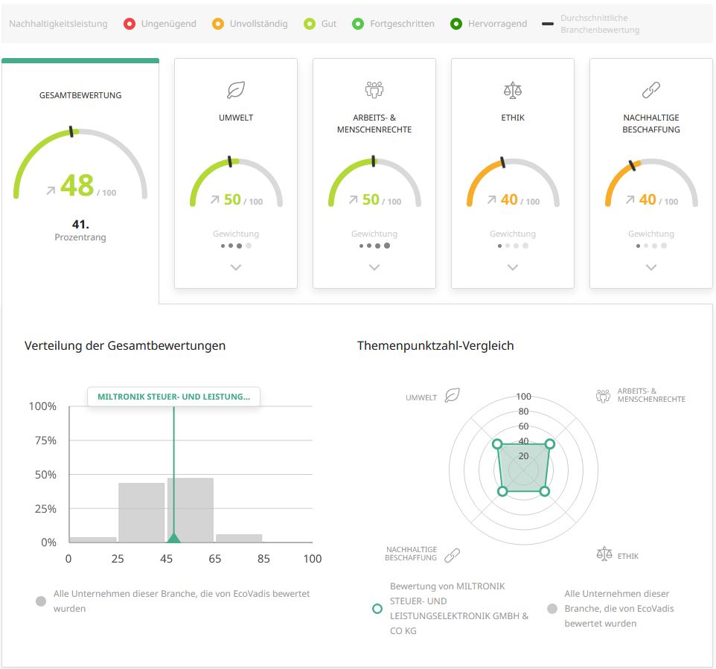The height and width of the screenshot is (669, 716).
Task: Click the Miltronik Steuer- und Leistung tooltip label
Action: 174,397
